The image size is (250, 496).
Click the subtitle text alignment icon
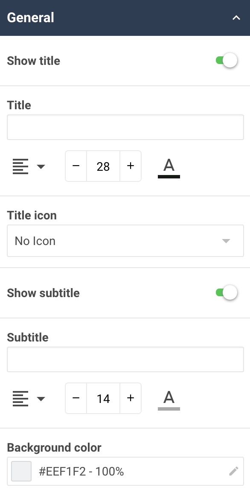pos(20,398)
